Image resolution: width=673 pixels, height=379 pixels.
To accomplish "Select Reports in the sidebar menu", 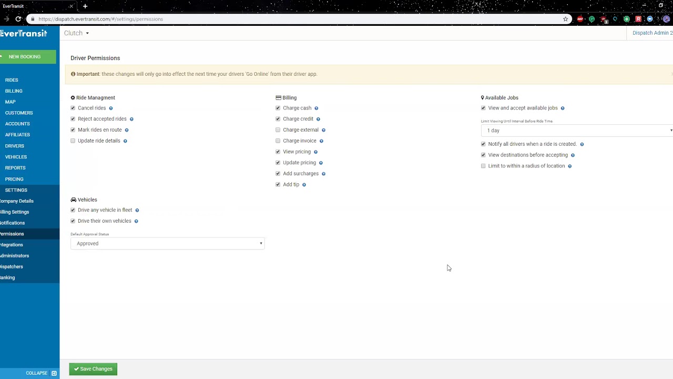I will tap(15, 168).
